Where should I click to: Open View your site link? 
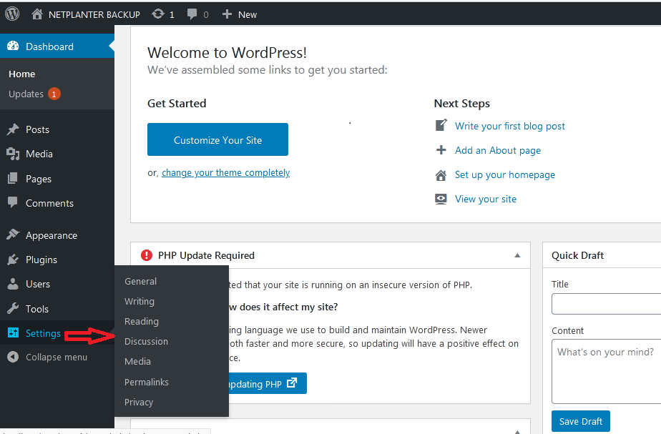pyautogui.click(x=486, y=199)
